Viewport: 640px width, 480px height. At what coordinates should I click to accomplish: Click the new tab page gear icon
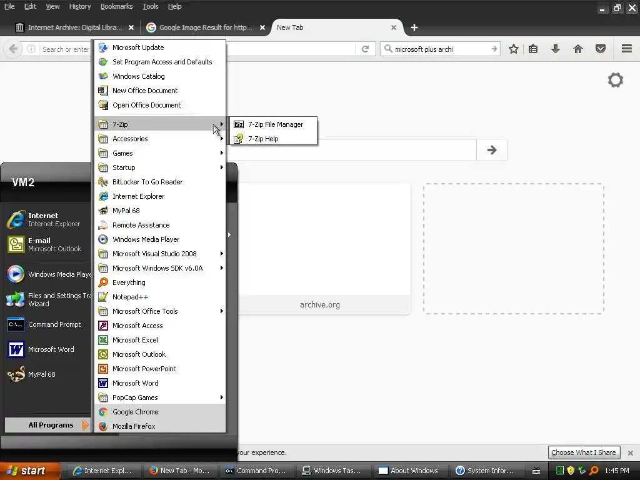click(616, 80)
